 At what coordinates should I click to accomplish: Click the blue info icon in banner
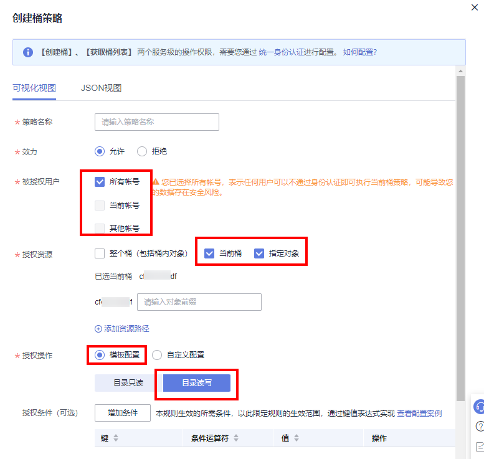[x=28, y=52]
